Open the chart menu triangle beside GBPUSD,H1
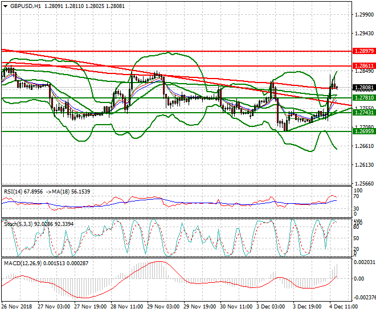376x313 pixels. tap(6, 6)
